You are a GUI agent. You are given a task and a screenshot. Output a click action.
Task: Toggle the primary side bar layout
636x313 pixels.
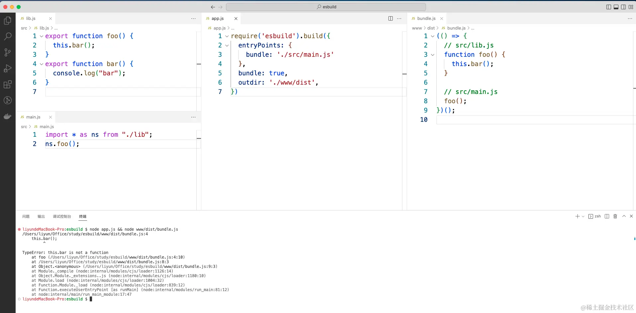pos(608,7)
